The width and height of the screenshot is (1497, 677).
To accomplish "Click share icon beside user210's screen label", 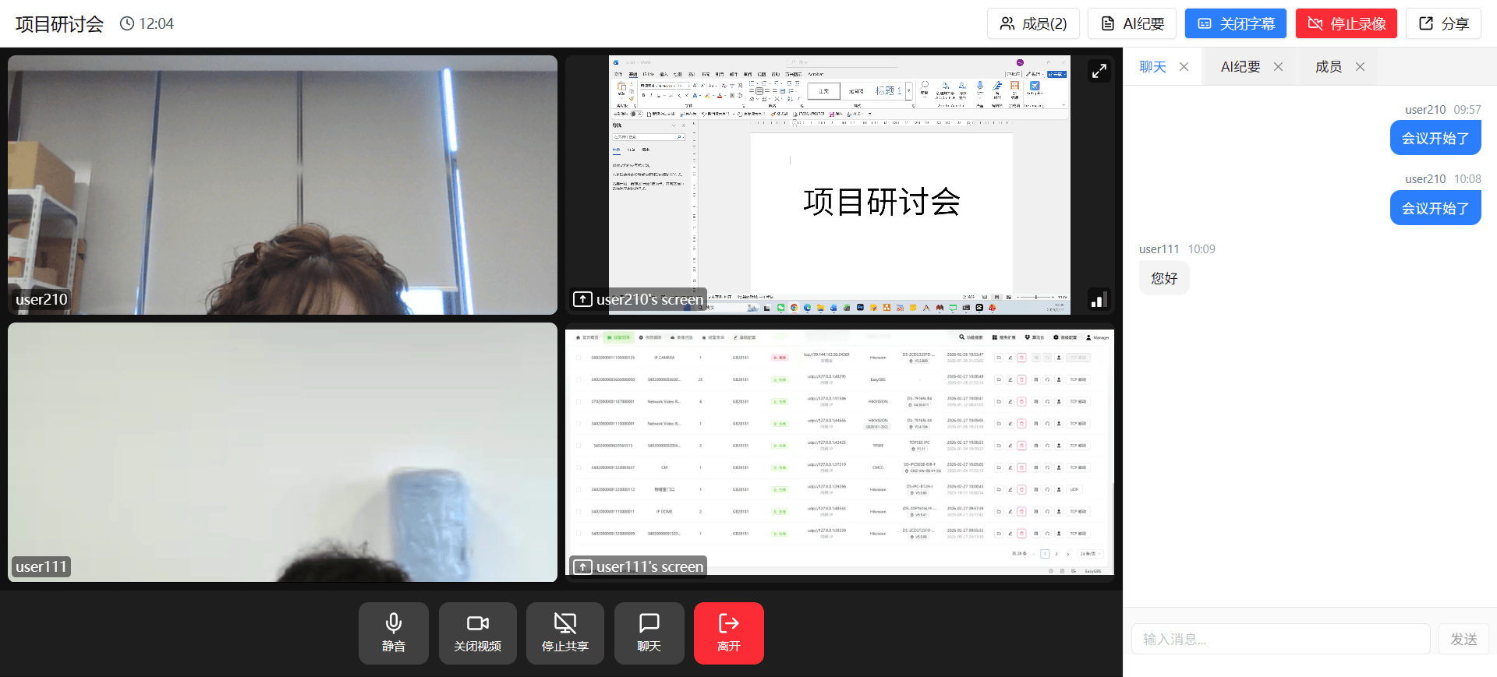I will (x=582, y=299).
